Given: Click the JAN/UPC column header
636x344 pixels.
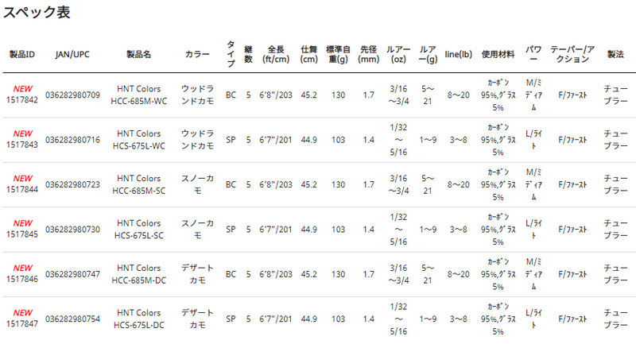Looking at the screenshot, I should pyautogui.click(x=72, y=54).
